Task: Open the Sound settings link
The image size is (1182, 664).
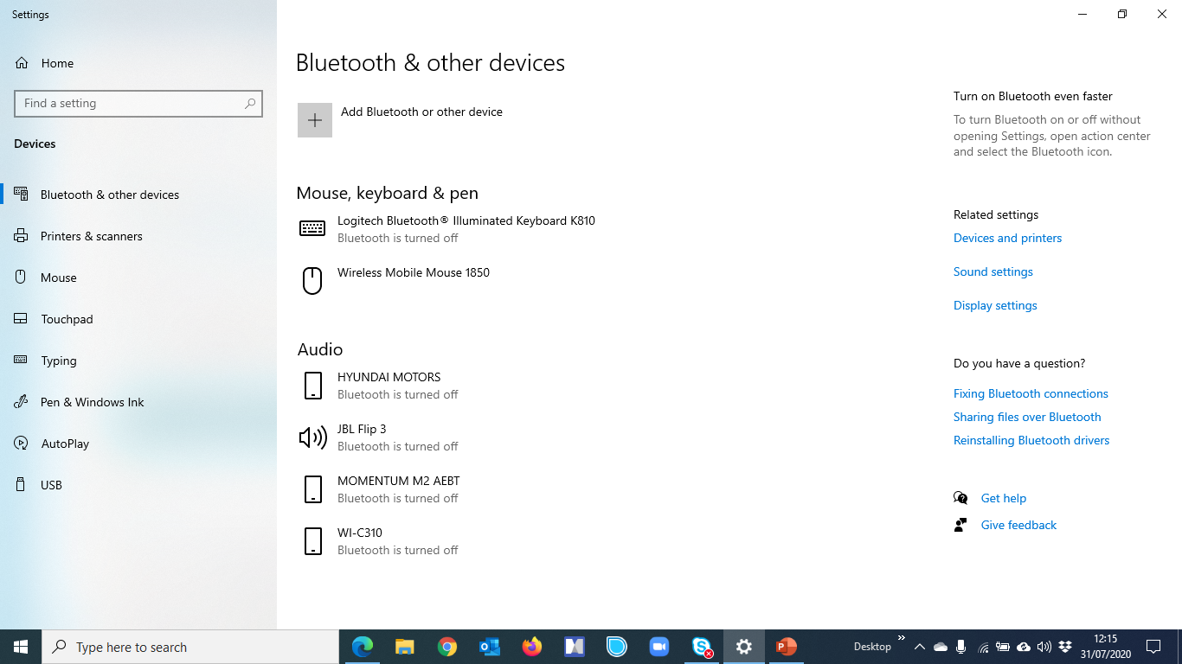Action: (x=992, y=271)
